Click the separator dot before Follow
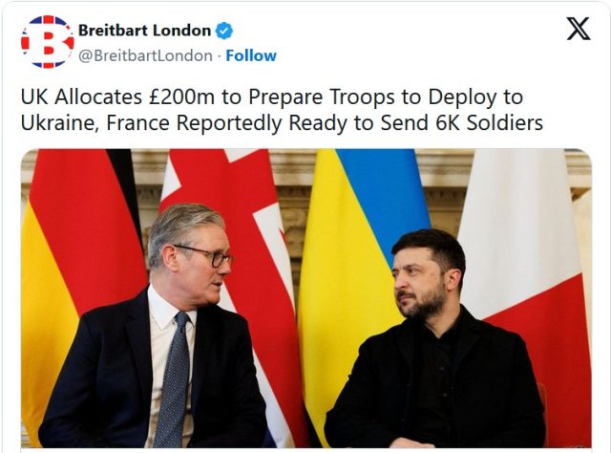This screenshot has width=611, height=453. pyautogui.click(x=219, y=56)
